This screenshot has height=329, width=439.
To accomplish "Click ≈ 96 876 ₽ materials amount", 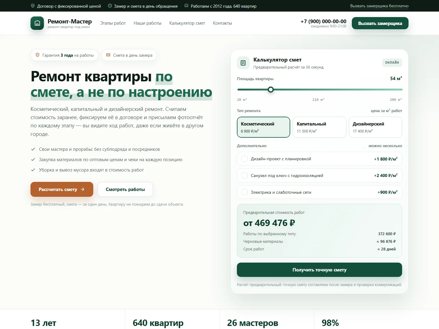I will pos(386,242).
